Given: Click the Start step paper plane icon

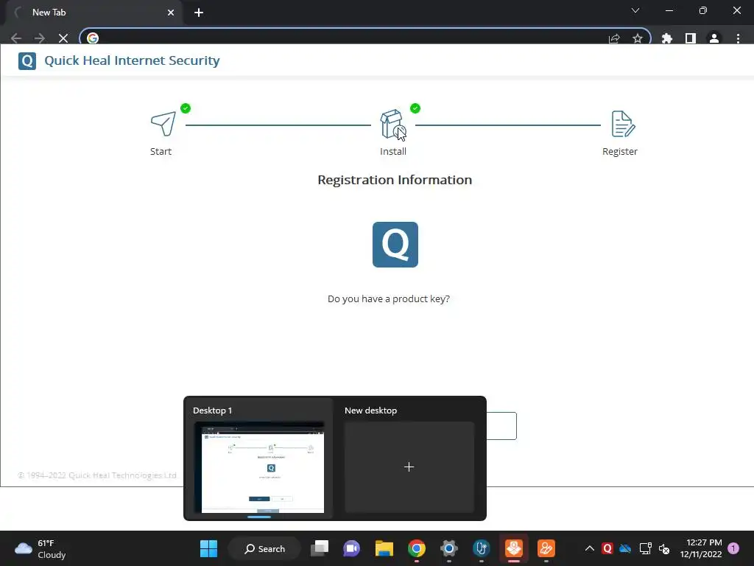Looking at the screenshot, I should click(x=163, y=124).
